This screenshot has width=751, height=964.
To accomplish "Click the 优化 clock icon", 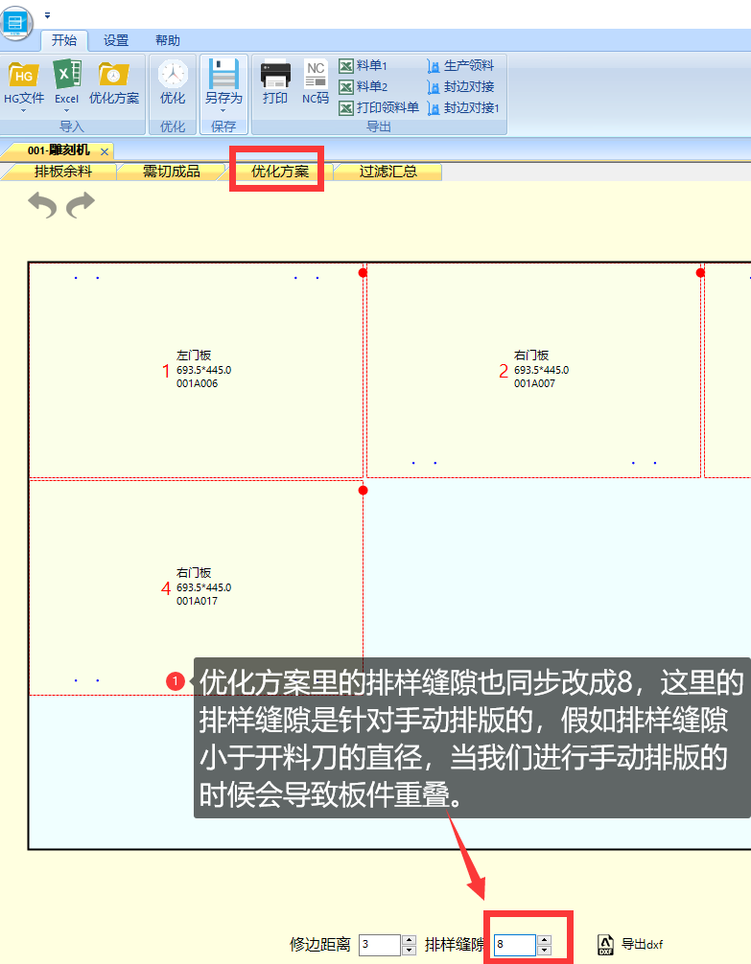I will pos(173,75).
